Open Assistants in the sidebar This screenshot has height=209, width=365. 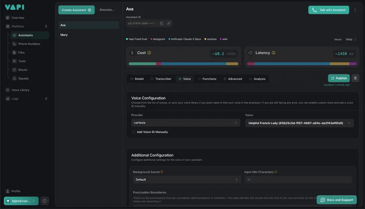pos(30,35)
